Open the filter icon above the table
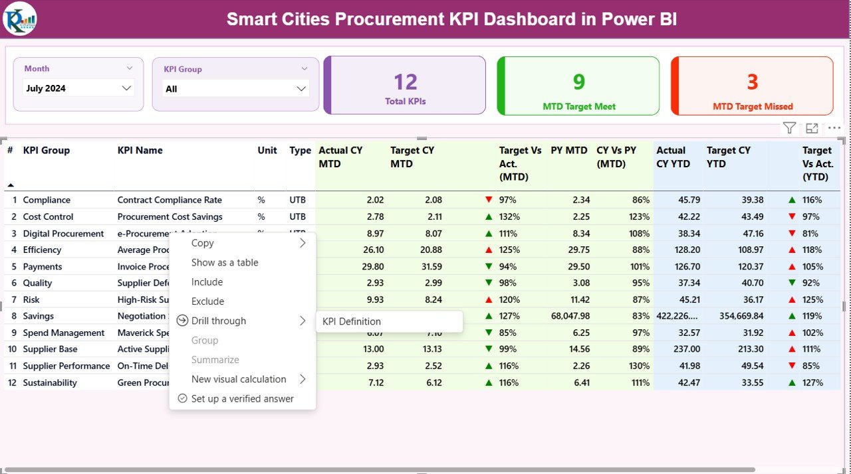This screenshot has height=474, width=851. 789,127
